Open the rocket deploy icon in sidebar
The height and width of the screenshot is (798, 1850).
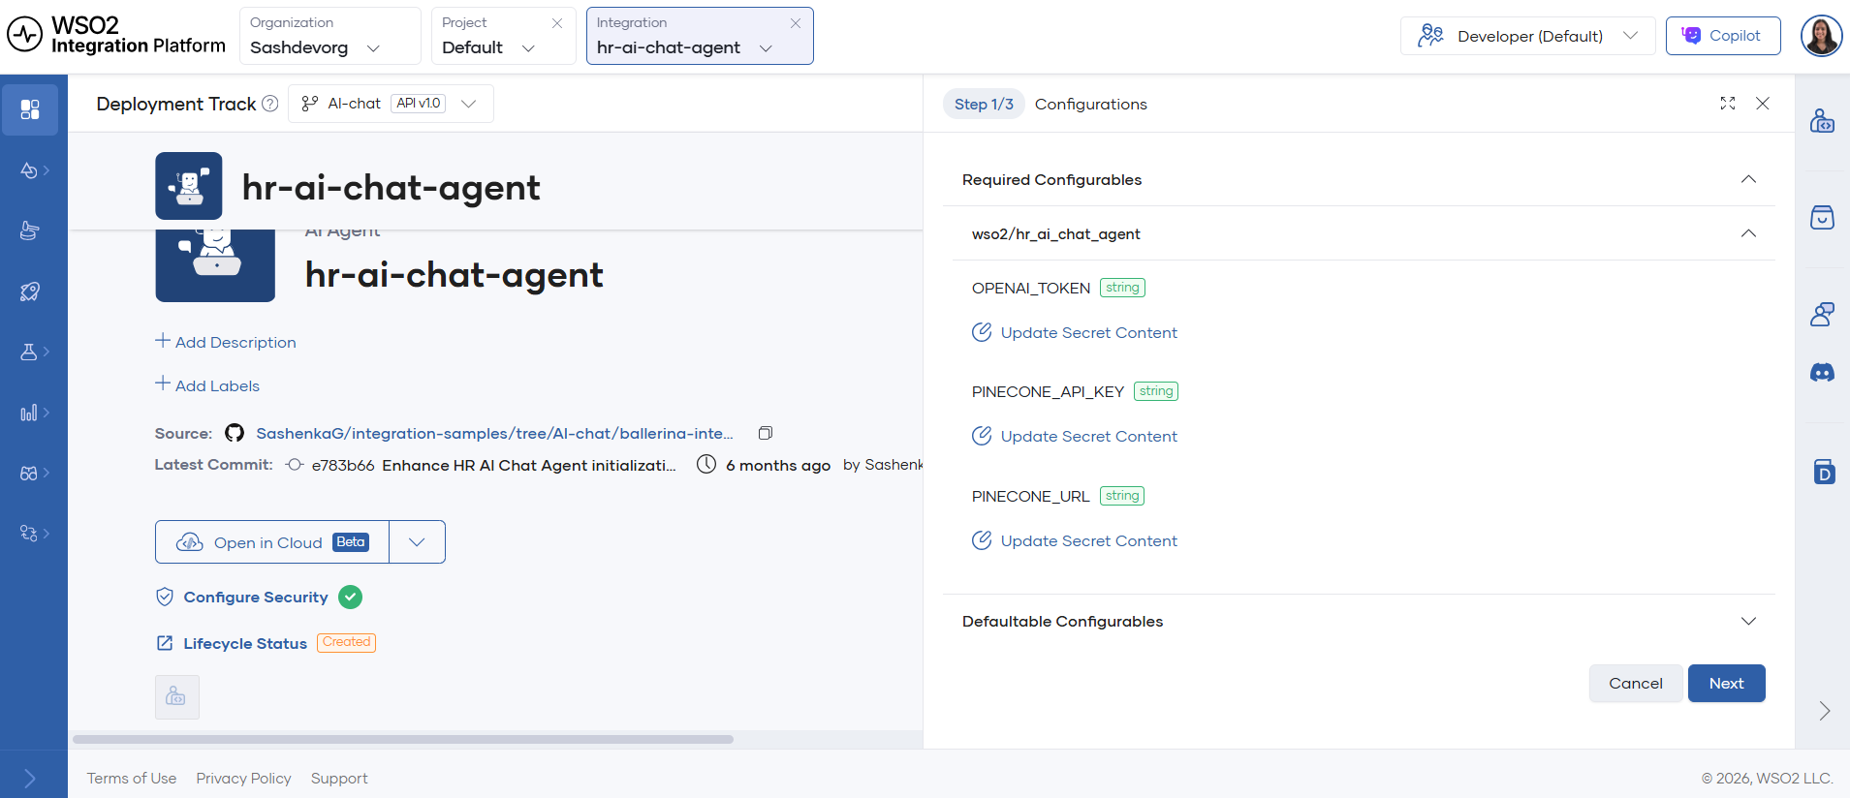point(30,292)
